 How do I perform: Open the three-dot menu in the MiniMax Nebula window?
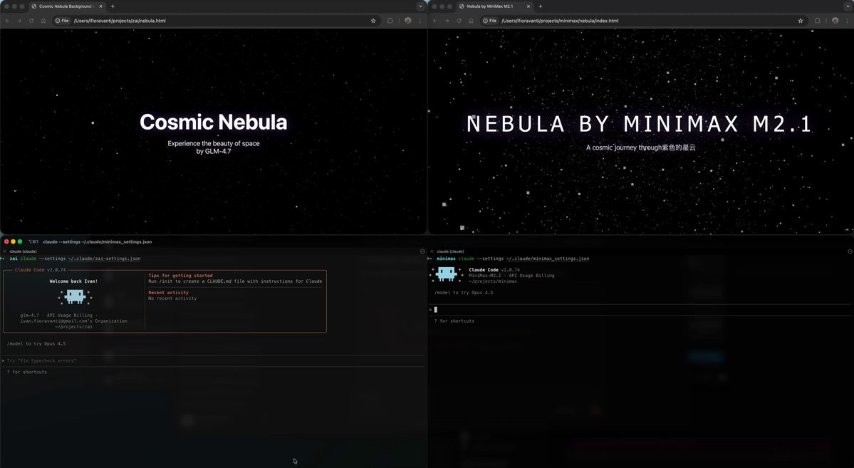point(848,21)
